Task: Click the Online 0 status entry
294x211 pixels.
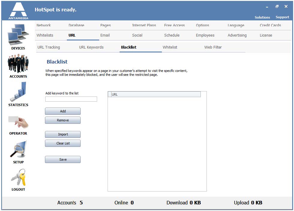Action: coord(124,203)
